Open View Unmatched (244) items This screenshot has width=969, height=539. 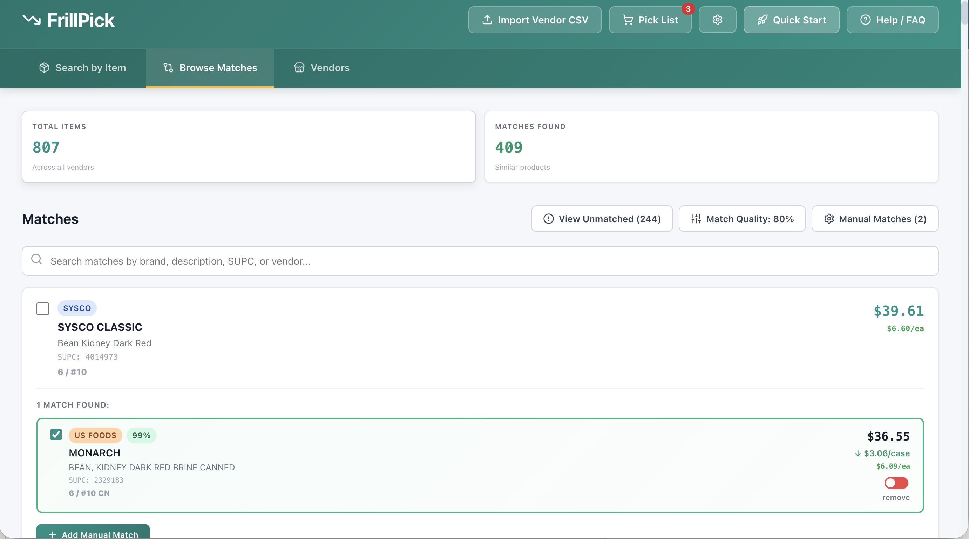[x=602, y=219]
